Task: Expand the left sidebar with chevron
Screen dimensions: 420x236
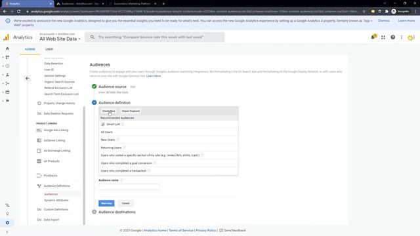Action: tap(7, 232)
